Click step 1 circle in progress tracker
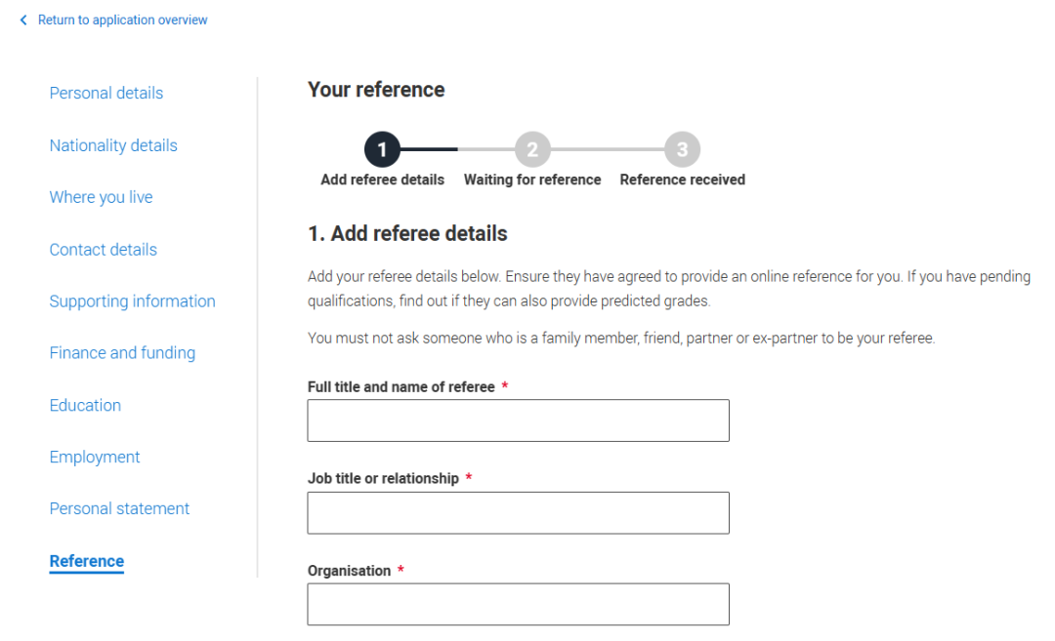Viewport: 1055px width, 641px height. click(x=382, y=149)
